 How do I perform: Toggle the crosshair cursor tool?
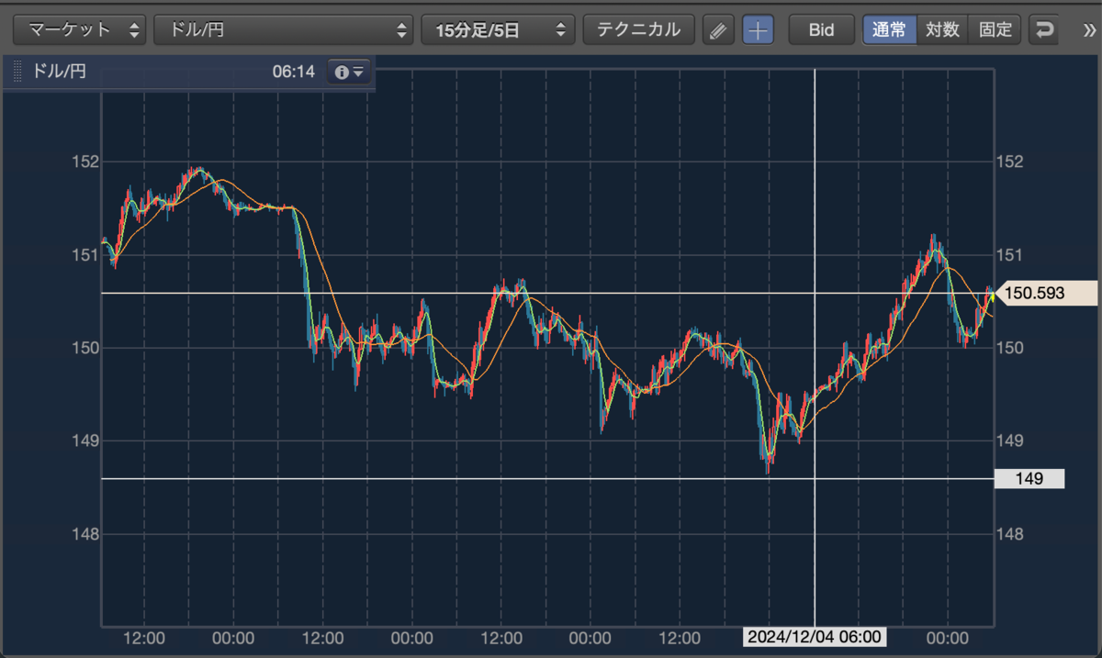pos(758,30)
